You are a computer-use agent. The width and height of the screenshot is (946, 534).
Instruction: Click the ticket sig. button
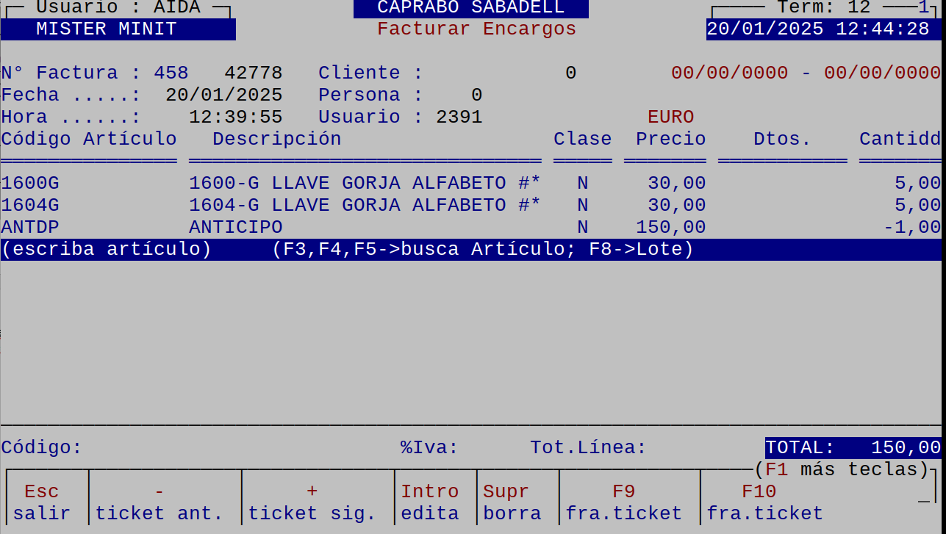[312, 502]
